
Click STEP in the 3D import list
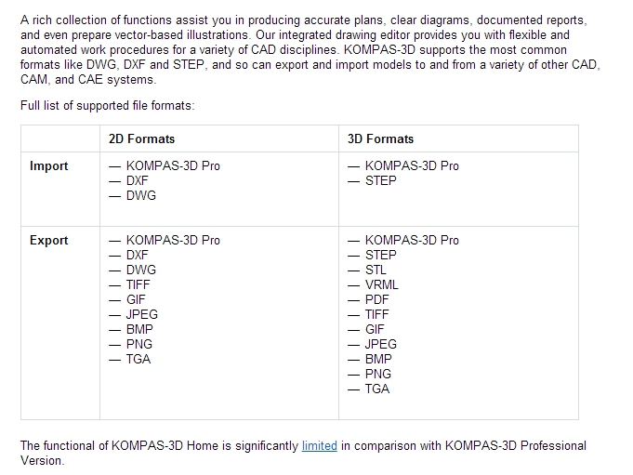tap(380, 180)
